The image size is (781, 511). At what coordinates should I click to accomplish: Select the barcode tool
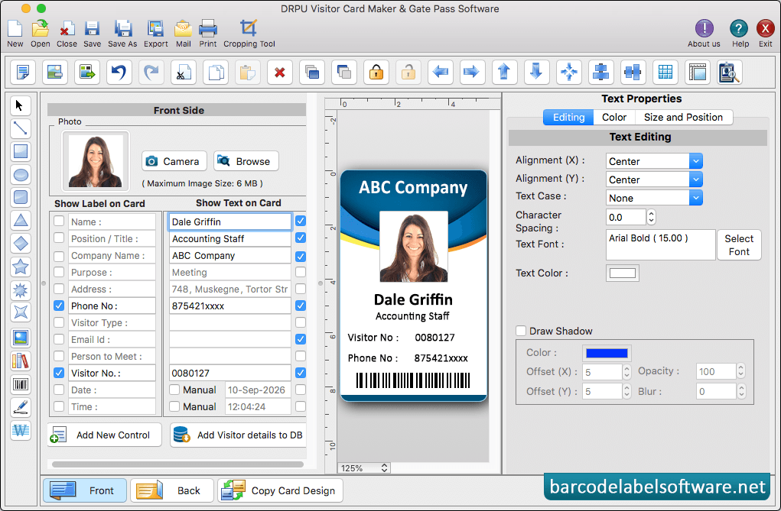pos(20,384)
